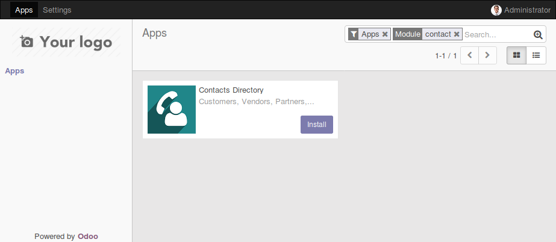This screenshot has height=242, width=556.
Task: Open the Contacts Directory title
Action: 231,90
